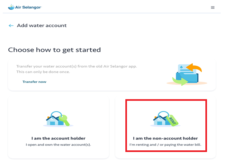The width and height of the screenshot is (225, 161).
Task: Click 'I open and own the water account(s)' text
Action: (59, 145)
